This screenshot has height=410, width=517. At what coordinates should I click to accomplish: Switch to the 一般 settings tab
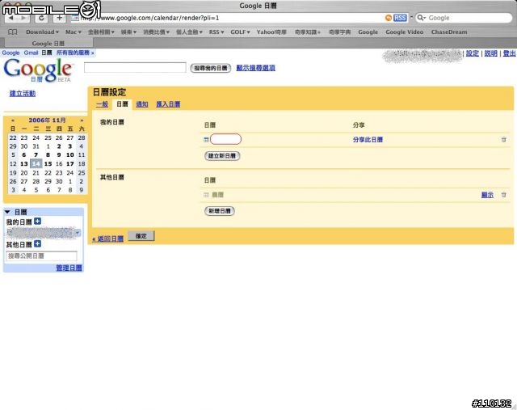click(102, 104)
